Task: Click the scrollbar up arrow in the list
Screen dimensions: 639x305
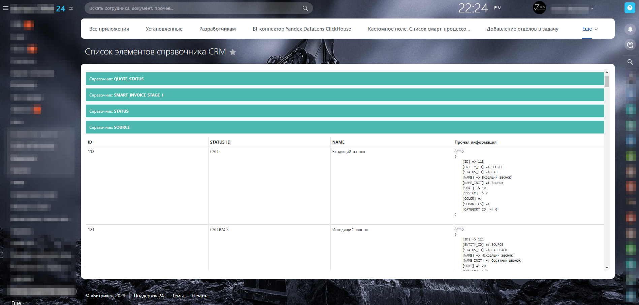Action: pos(607,72)
